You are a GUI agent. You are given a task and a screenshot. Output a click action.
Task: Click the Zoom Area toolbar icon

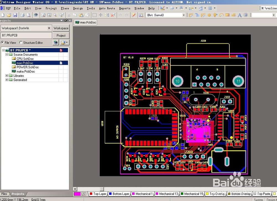(x=49, y=15)
